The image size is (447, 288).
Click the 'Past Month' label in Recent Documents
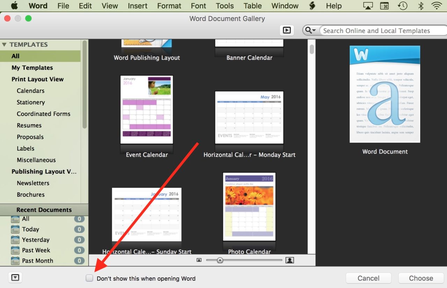coord(37,260)
